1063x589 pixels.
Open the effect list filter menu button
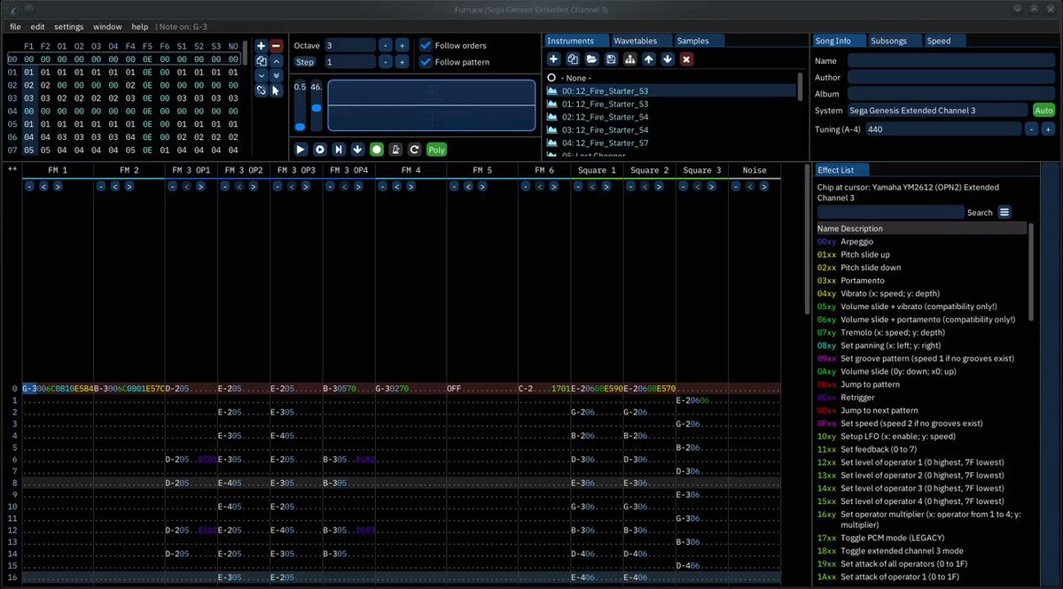click(1004, 213)
